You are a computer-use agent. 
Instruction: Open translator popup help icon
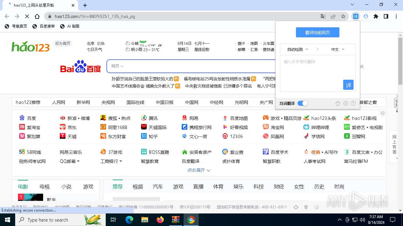click(x=353, y=103)
